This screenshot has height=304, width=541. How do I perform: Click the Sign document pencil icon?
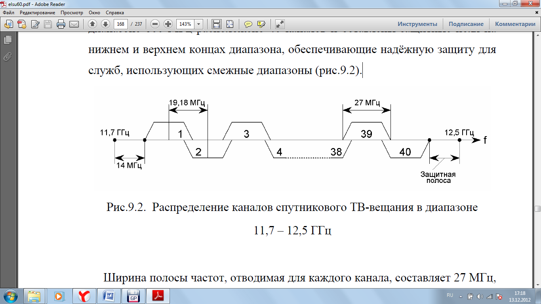coord(35,24)
